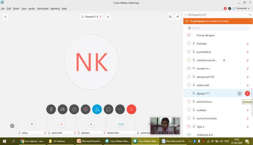The width and height of the screenshot is (253, 145).
Task: Open the Meeting menu
Action: [x=55, y=9]
